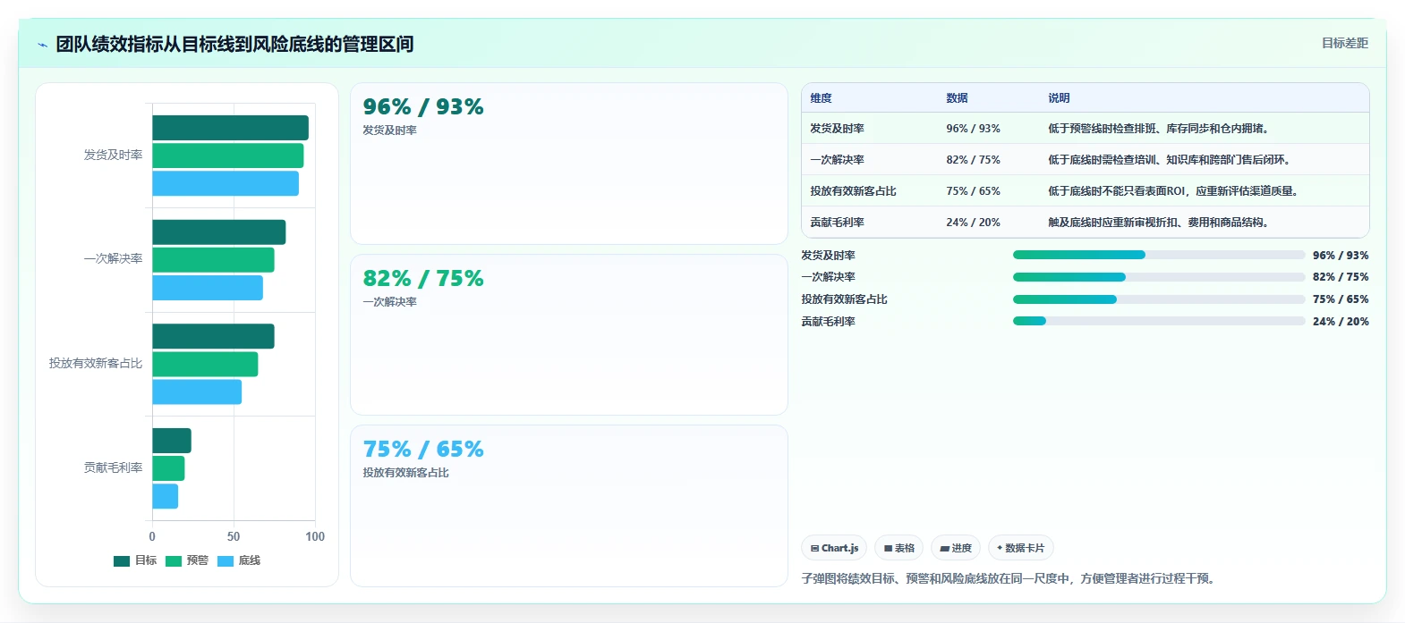Click the 目标差距 label in the header
The image size is (1405, 623).
click(x=1345, y=43)
